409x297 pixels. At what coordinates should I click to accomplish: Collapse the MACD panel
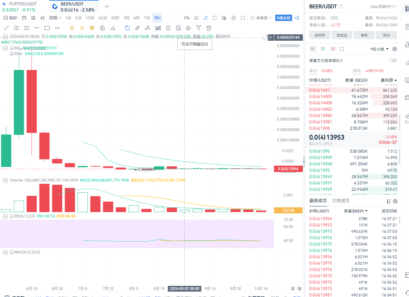coord(5,252)
